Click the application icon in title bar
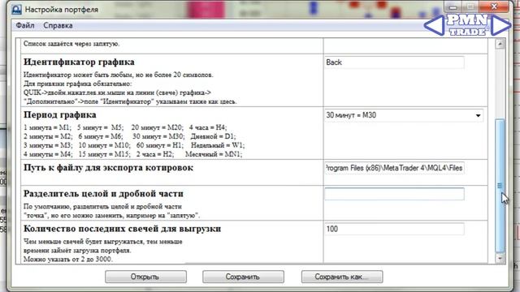The width and height of the screenshot is (520, 292). point(16,9)
